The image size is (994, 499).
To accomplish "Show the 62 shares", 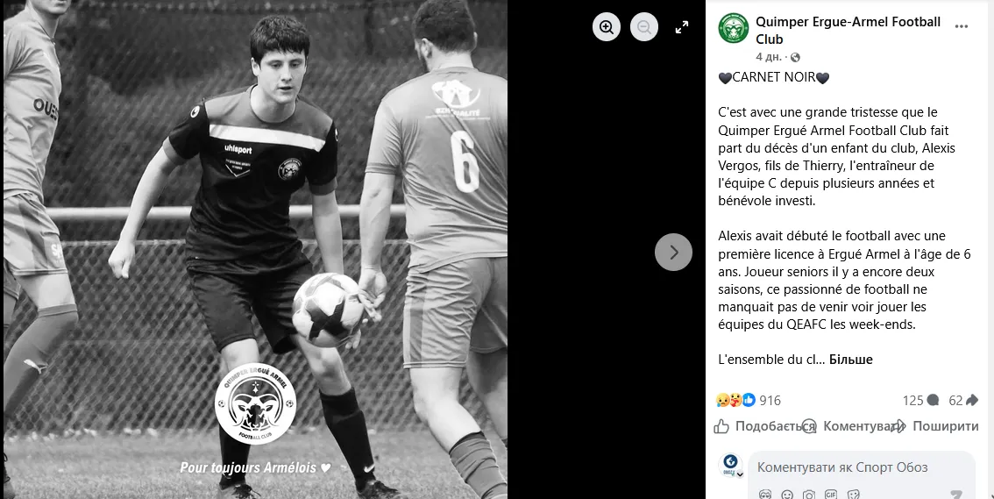I will (963, 400).
